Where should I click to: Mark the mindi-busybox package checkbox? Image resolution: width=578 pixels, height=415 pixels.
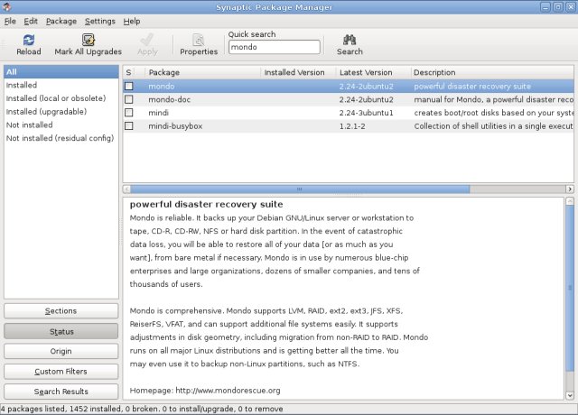click(129, 126)
